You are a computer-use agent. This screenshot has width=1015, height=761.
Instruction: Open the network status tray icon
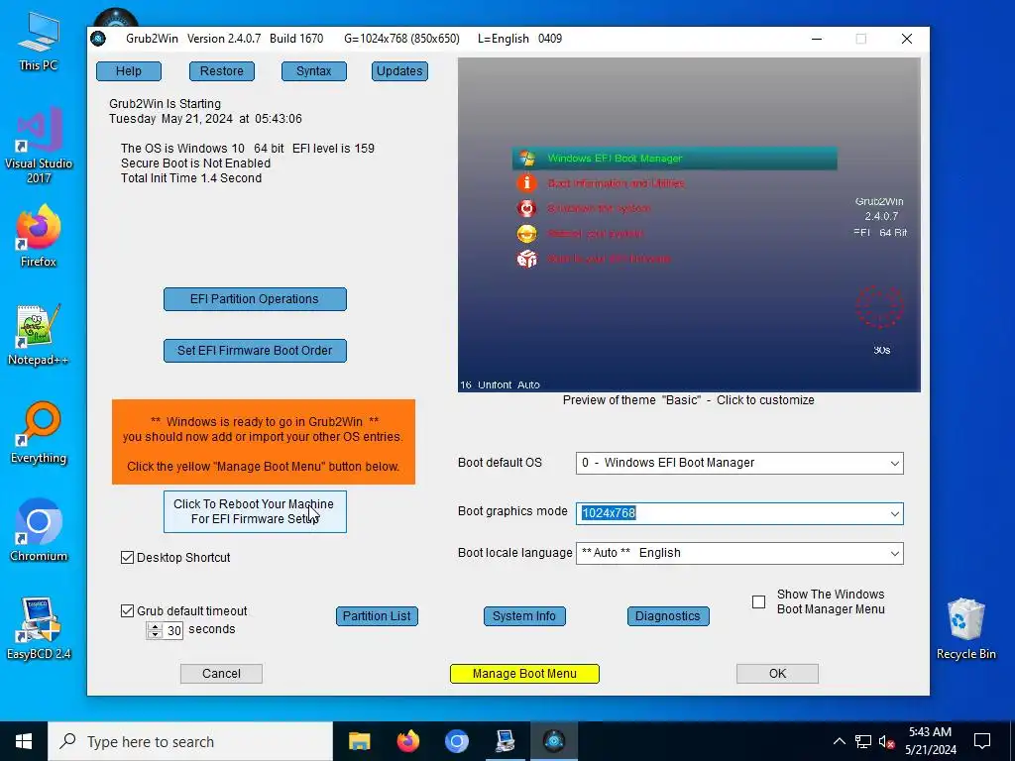click(863, 741)
